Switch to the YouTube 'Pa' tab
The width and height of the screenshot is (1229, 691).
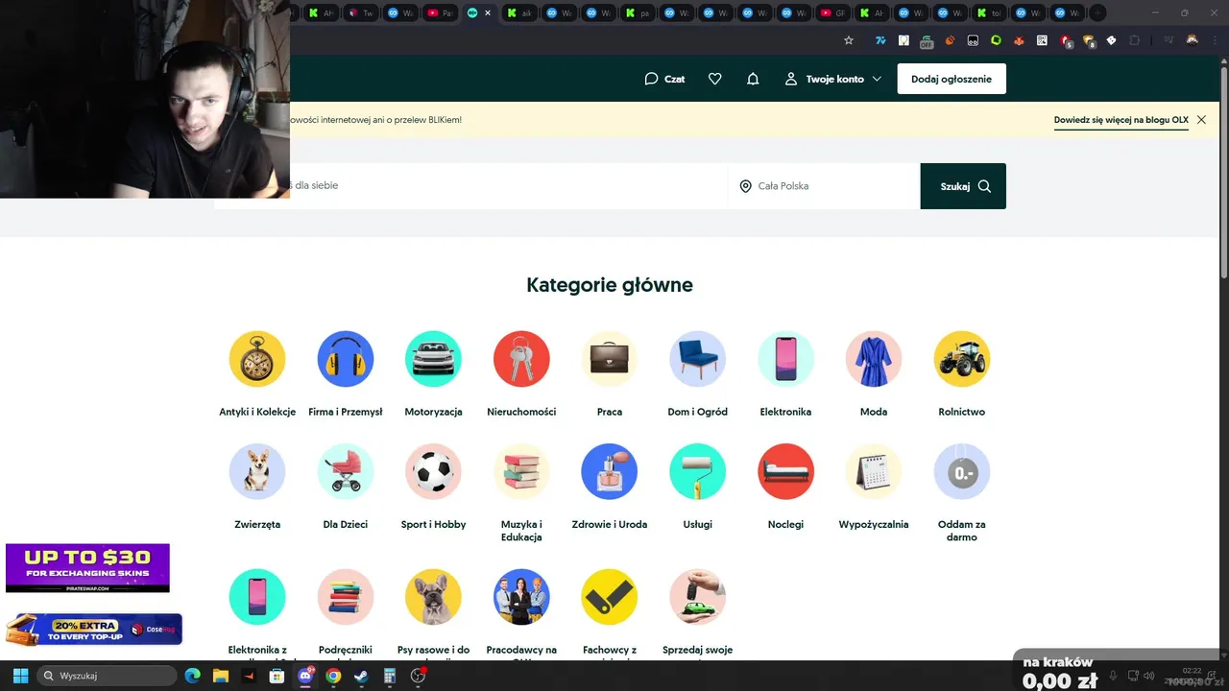(x=441, y=13)
